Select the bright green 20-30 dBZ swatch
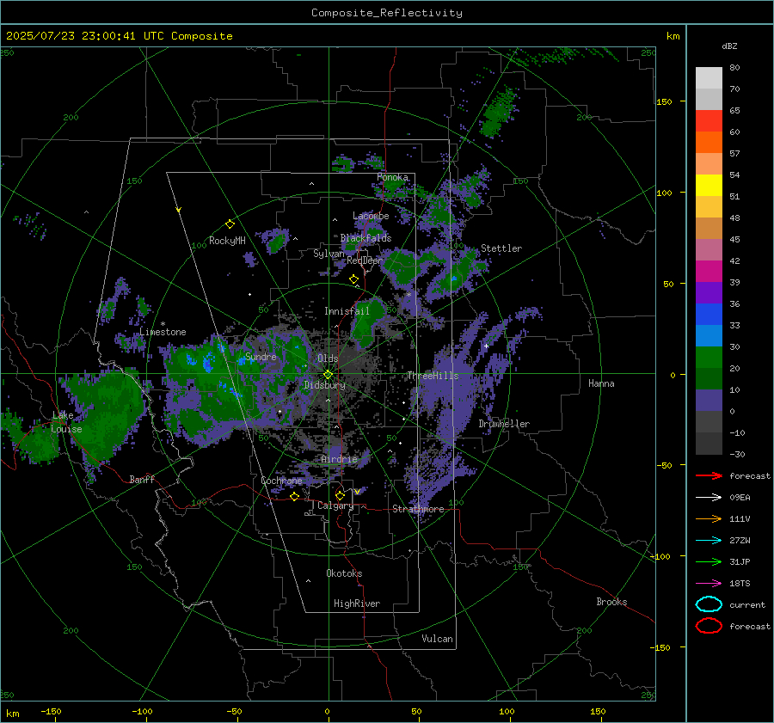The height and width of the screenshot is (723, 774). point(709,358)
